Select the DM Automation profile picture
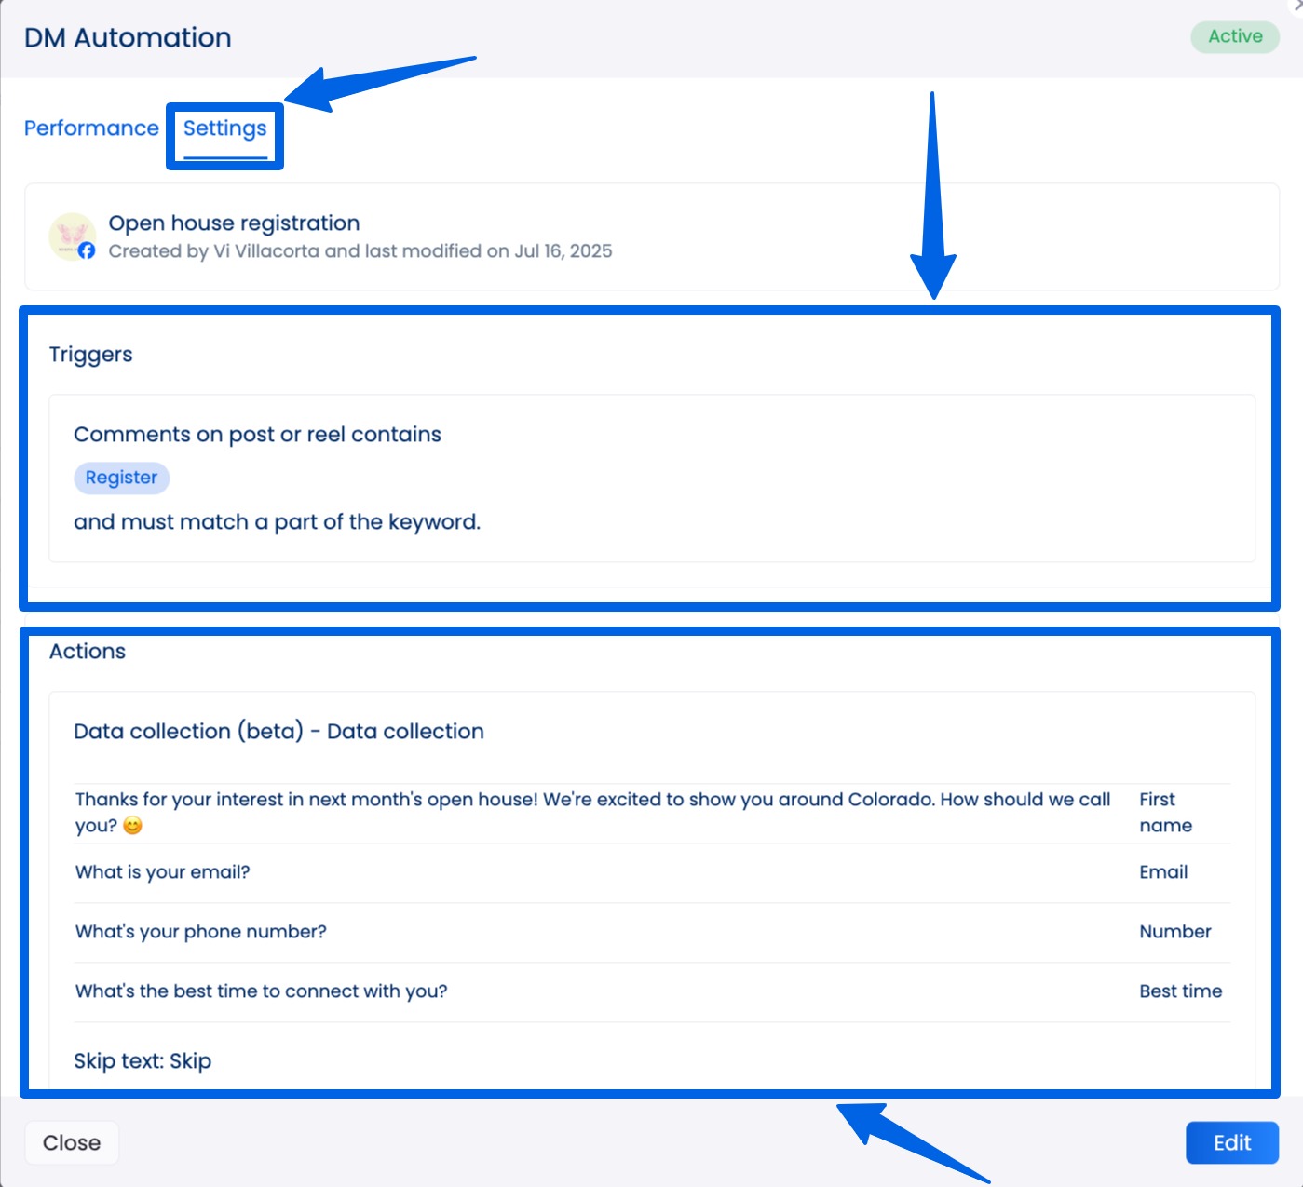 coord(73,236)
